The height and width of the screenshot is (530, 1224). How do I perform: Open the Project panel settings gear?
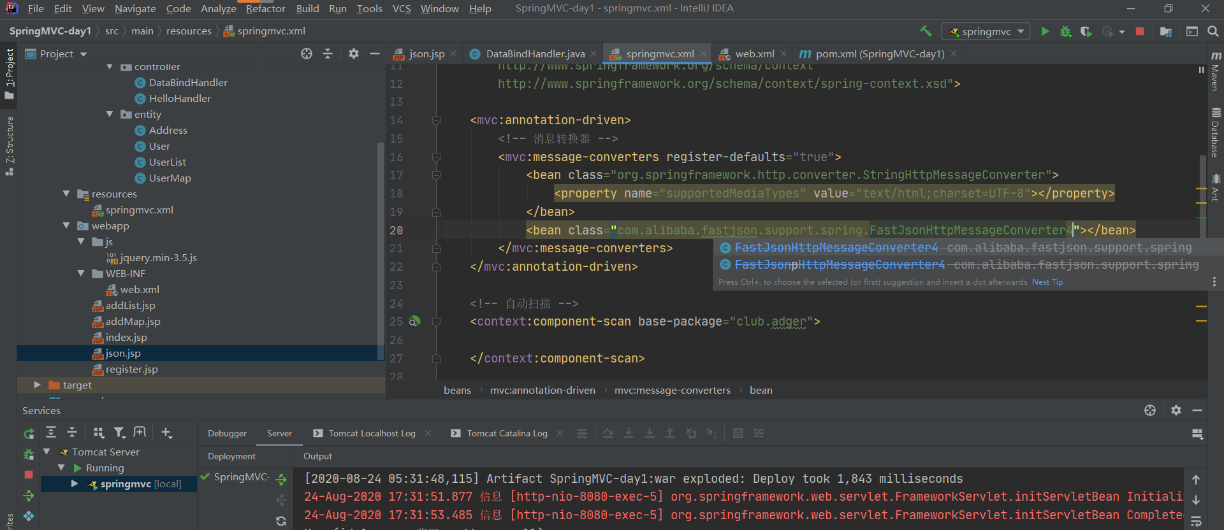tap(354, 54)
